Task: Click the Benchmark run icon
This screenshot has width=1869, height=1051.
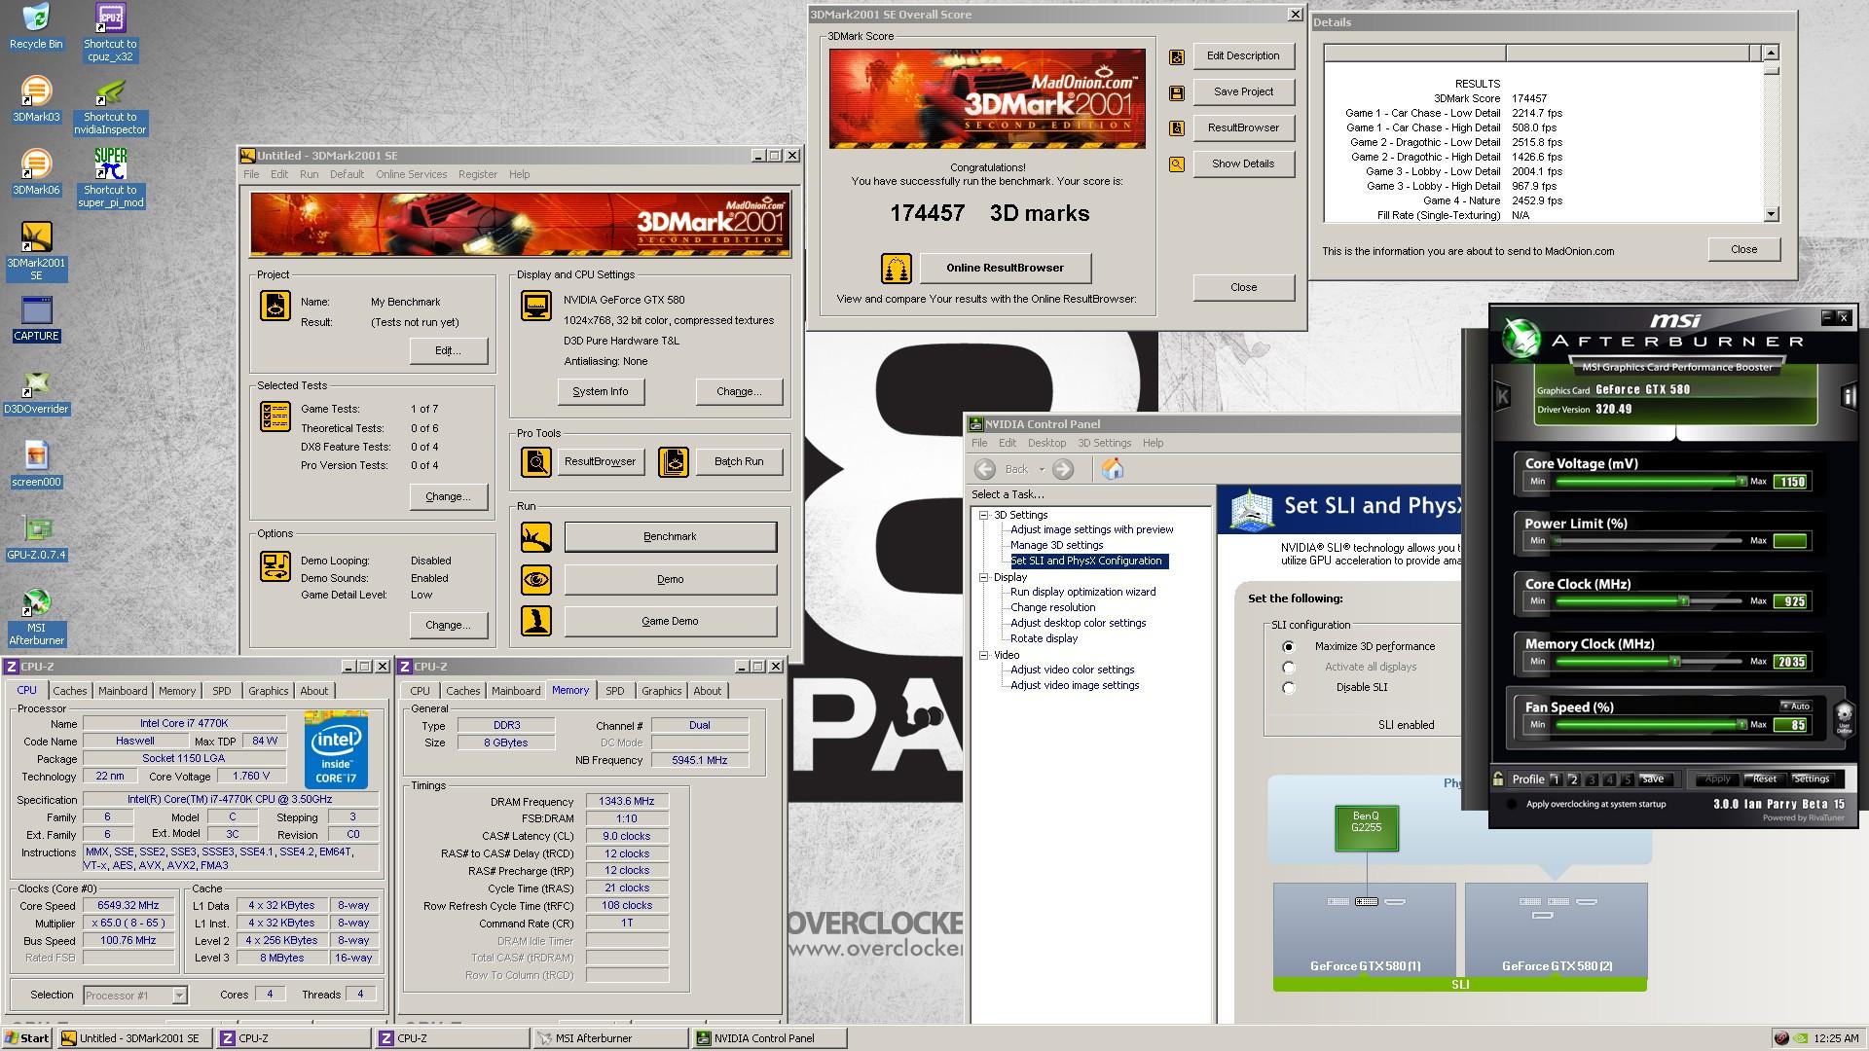Action: click(x=535, y=537)
